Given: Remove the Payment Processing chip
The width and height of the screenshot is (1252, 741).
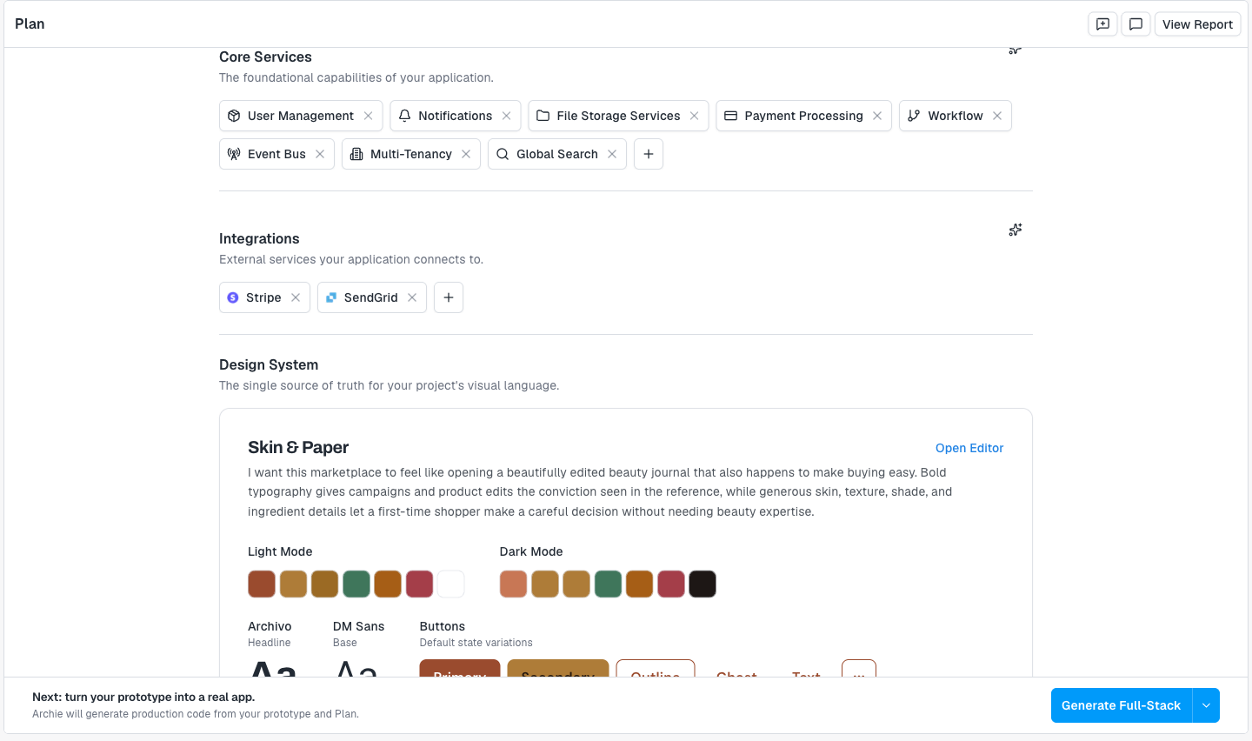Looking at the screenshot, I should [x=877, y=116].
